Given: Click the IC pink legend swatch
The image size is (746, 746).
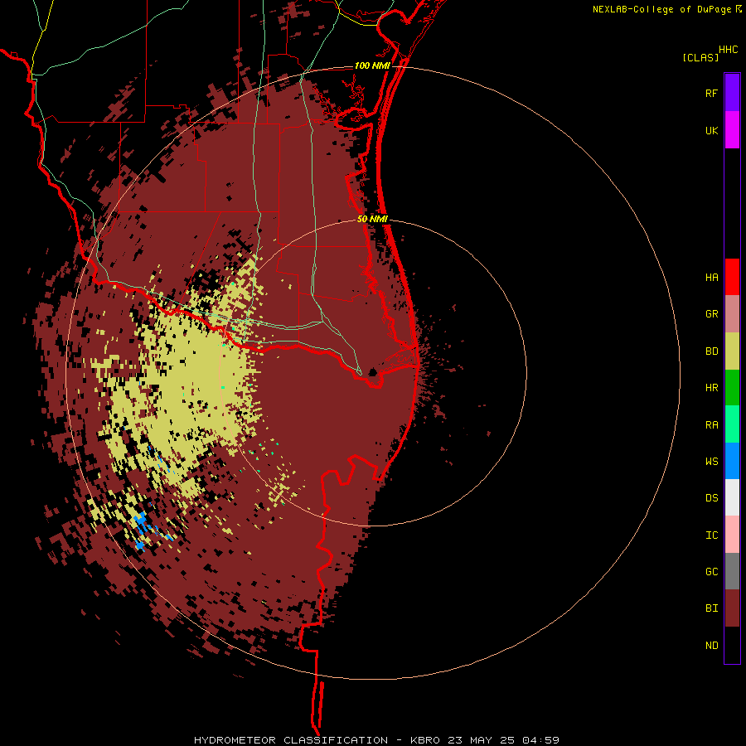Looking at the screenshot, I should tap(732, 535).
